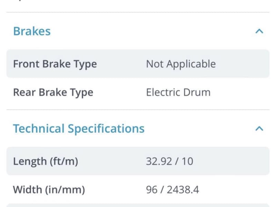Collapse the Brakes section chevron
The image size is (276, 207).
coord(259,31)
